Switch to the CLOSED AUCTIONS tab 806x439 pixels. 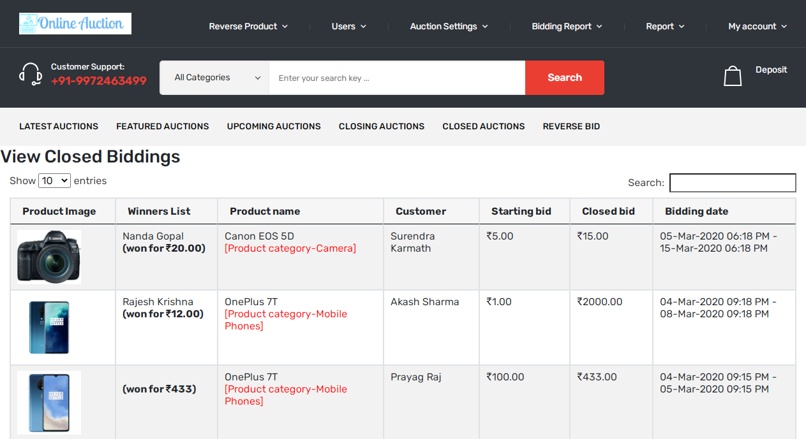483,126
